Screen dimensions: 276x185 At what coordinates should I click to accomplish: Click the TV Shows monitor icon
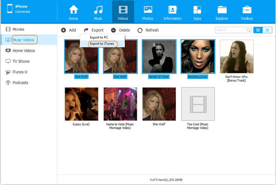coord(8,61)
